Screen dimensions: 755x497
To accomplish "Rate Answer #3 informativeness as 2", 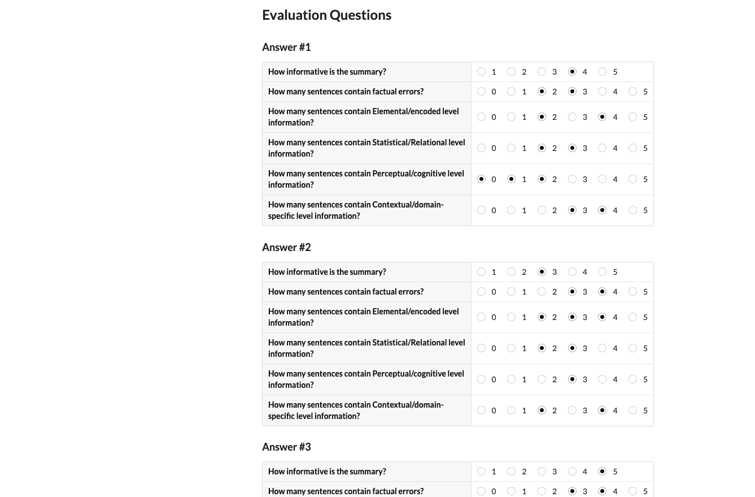I will click(x=512, y=472).
